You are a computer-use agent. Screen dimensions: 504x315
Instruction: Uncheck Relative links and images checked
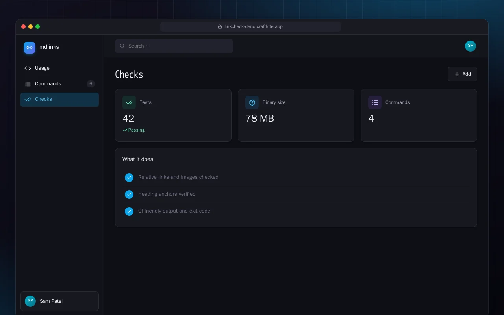point(129,178)
